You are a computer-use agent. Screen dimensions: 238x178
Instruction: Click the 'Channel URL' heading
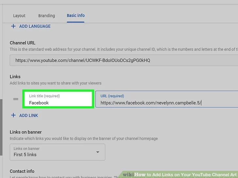(23, 43)
